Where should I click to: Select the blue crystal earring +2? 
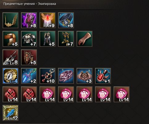[x=29, y=76]
